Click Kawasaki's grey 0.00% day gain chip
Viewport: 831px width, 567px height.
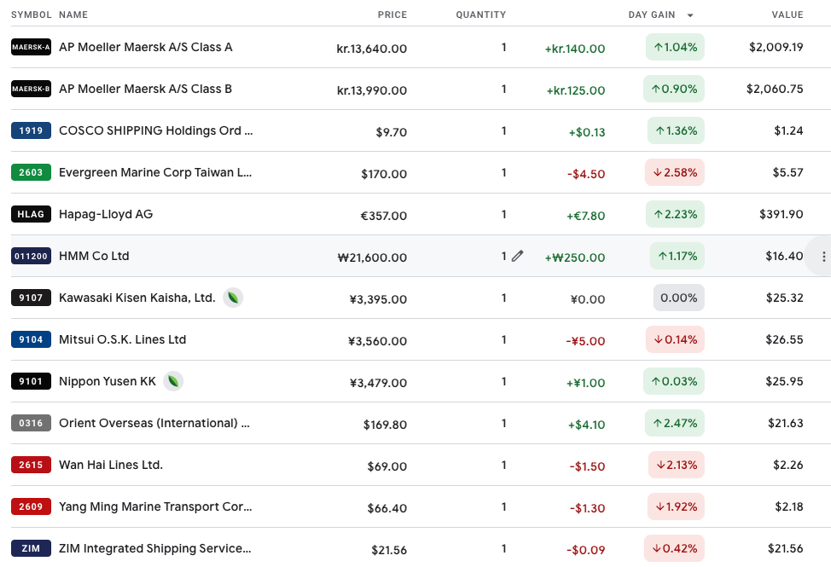coord(679,298)
